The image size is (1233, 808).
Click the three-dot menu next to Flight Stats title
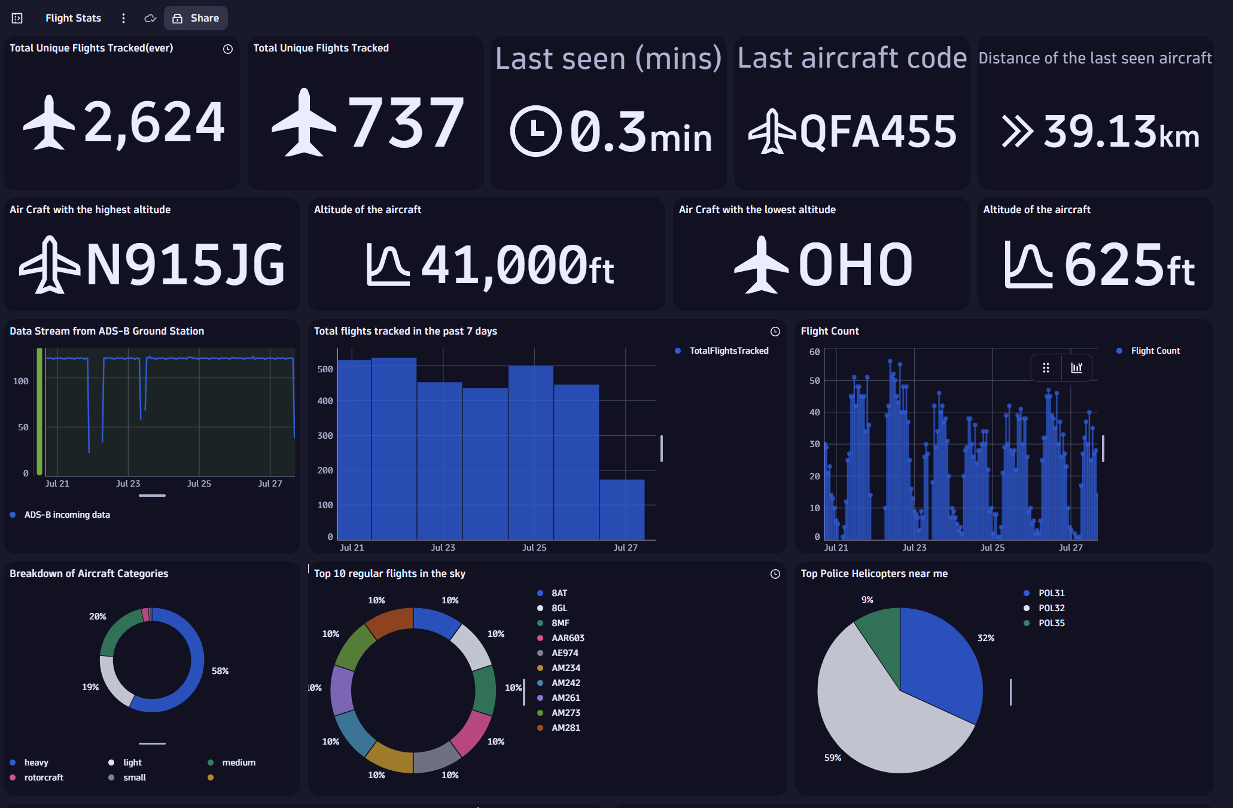coord(123,17)
